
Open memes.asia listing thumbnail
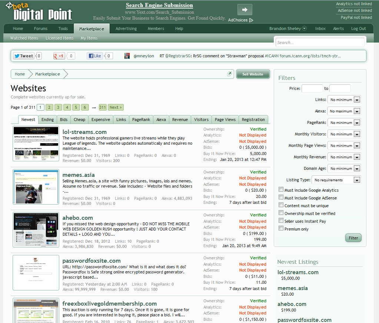coord(36,186)
